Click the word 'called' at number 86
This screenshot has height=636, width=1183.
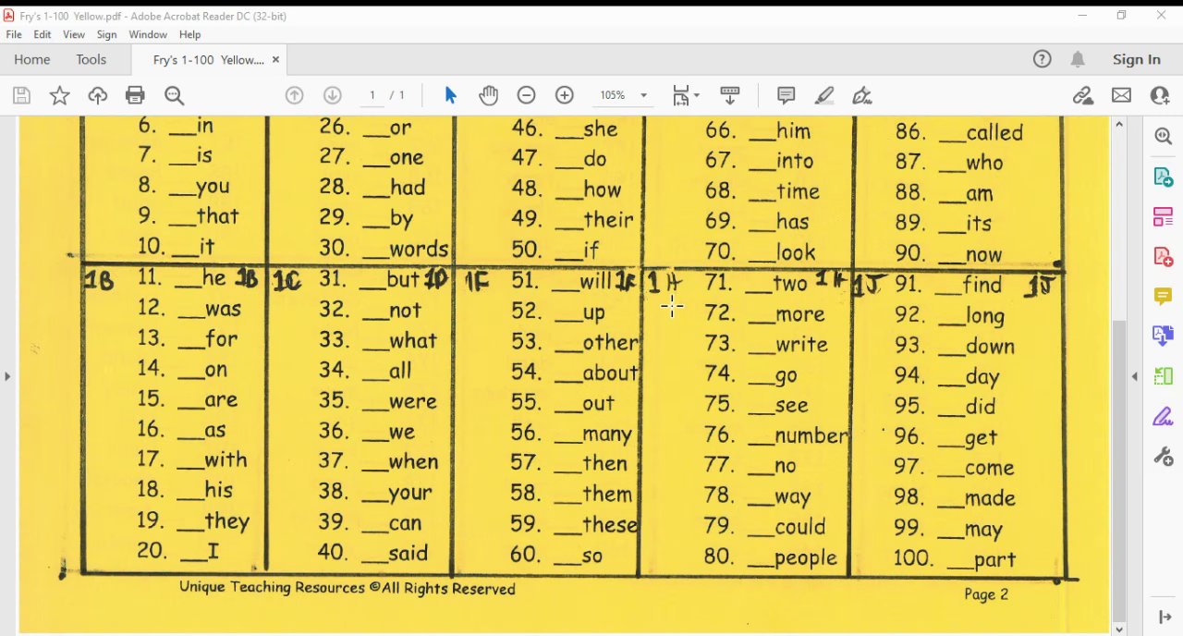click(x=994, y=133)
